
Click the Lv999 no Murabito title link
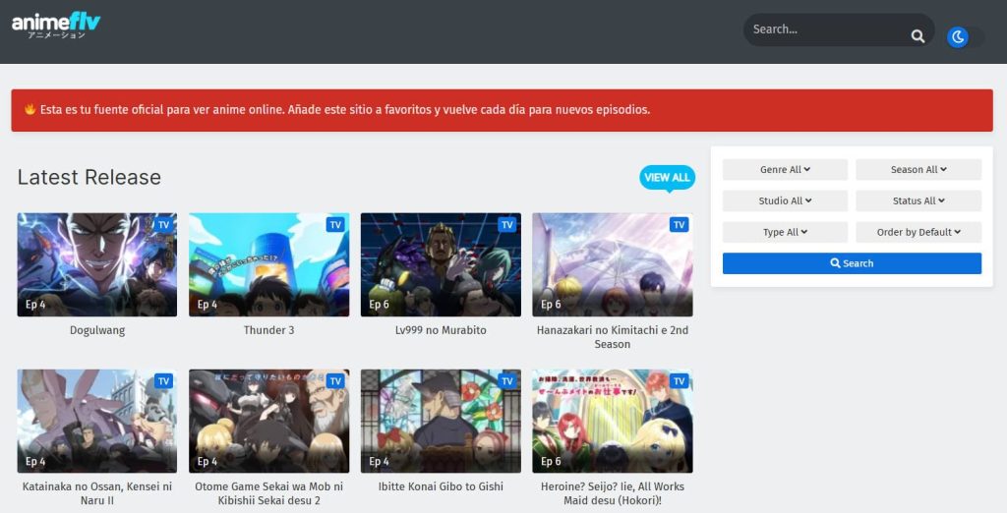[441, 330]
